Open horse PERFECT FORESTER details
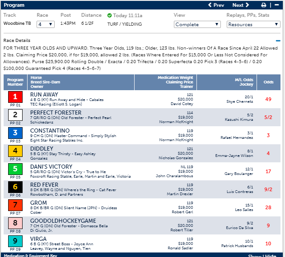 pos(56,113)
